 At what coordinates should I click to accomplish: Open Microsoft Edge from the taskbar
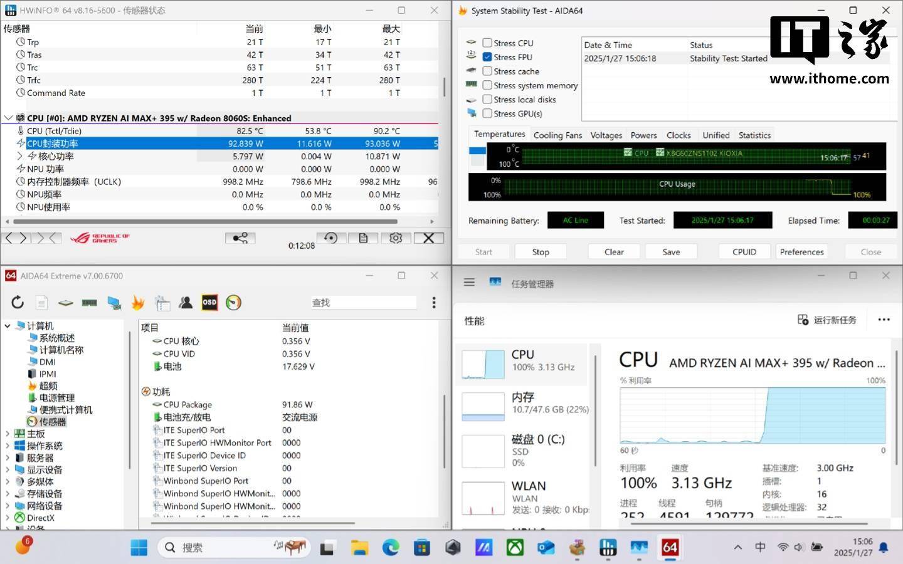point(391,548)
